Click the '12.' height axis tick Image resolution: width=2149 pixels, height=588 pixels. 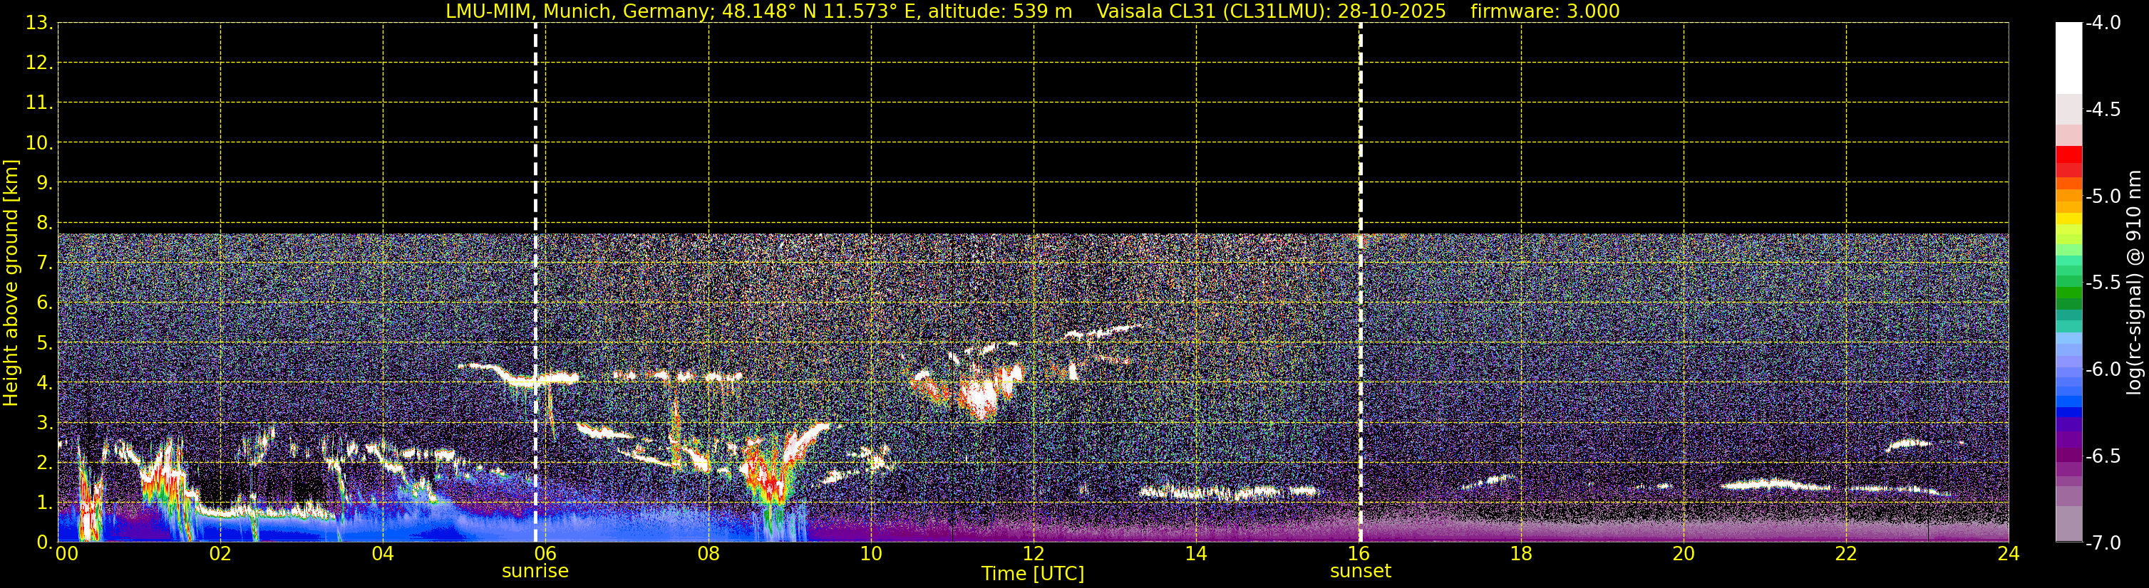39,63
